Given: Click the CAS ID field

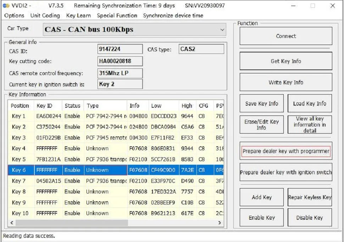Looking at the screenshot, I should pos(120,50).
